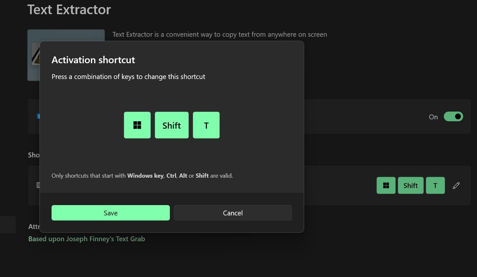Click the T key badge beside the pencil
Screen dimensions: 477x277
point(435,185)
